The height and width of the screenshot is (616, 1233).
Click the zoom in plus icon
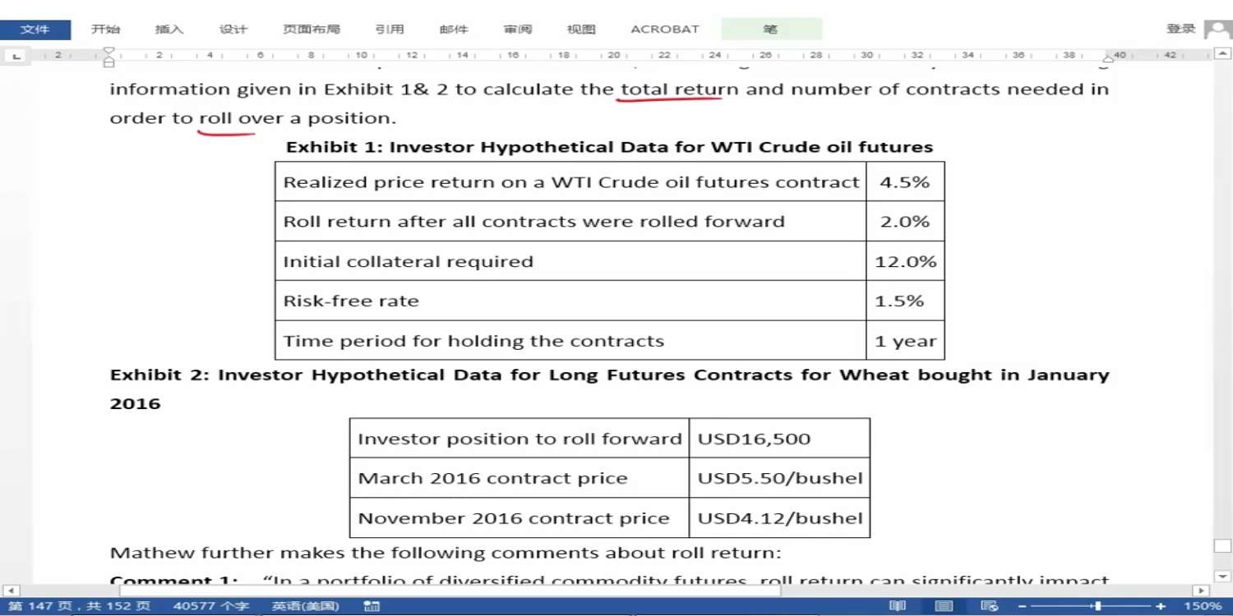point(1161,606)
